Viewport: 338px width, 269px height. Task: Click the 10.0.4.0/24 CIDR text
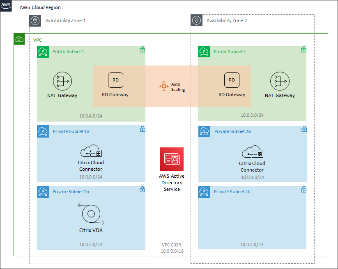[91, 115]
